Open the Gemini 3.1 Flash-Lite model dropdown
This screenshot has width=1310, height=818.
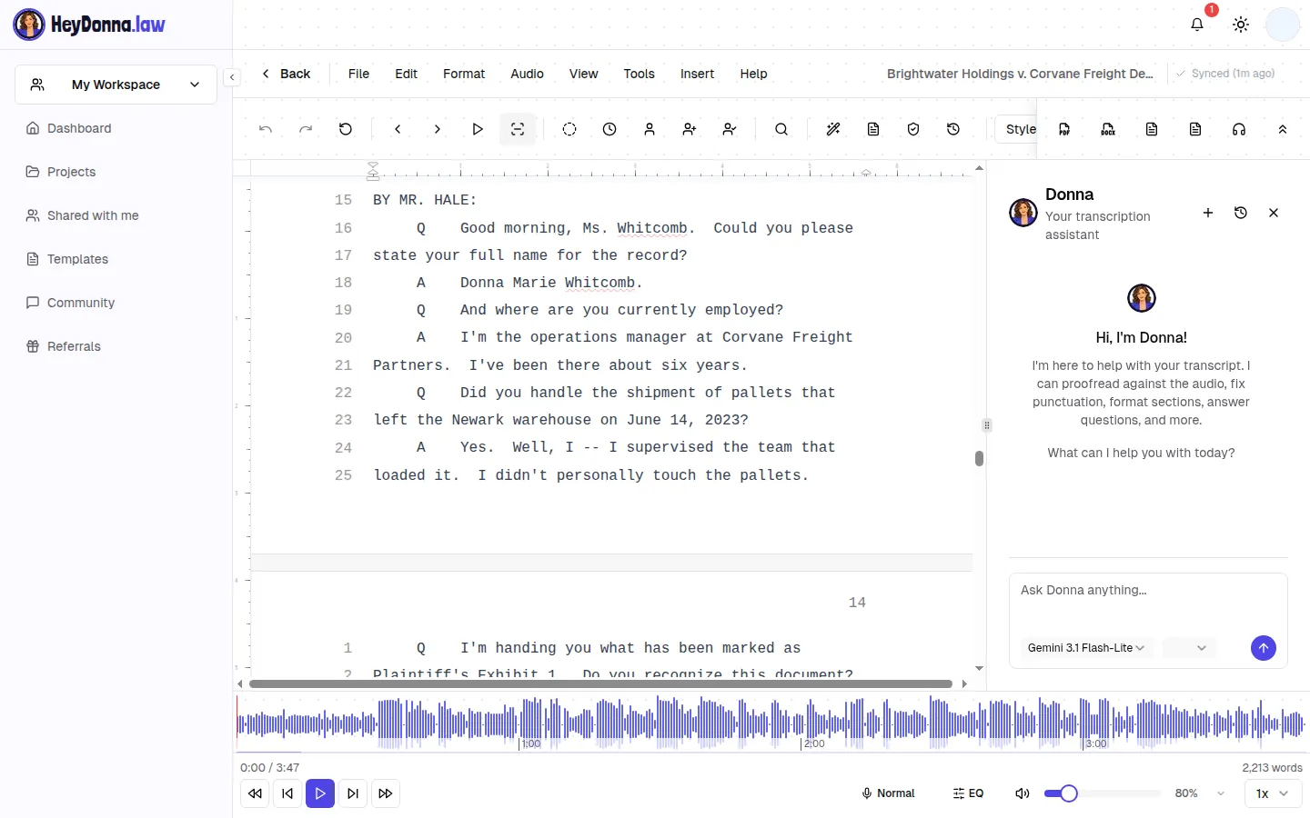click(x=1086, y=648)
